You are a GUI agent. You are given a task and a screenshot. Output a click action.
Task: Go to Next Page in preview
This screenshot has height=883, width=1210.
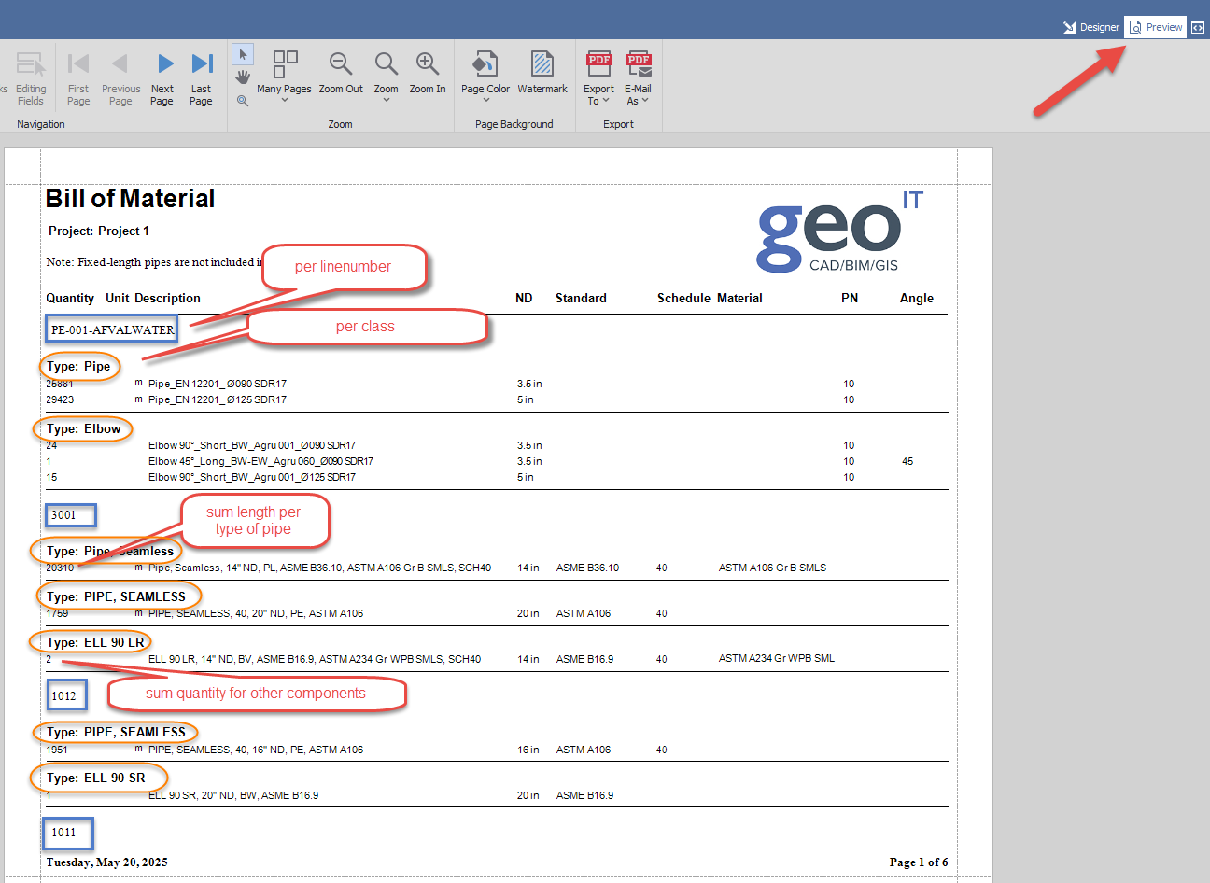tap(162, 77)
